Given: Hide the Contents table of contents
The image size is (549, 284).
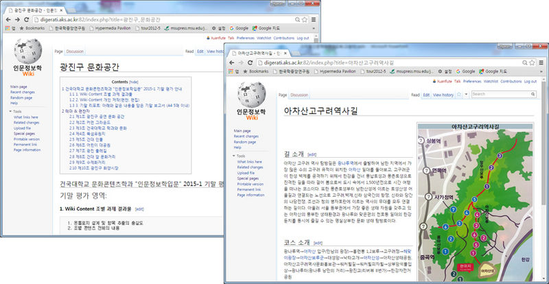Looking at the screenshot, I should pyautogui.click(x=133, y=81).
